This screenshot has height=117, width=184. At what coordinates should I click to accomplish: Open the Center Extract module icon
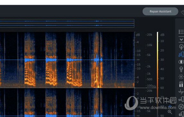click(181, 62)
